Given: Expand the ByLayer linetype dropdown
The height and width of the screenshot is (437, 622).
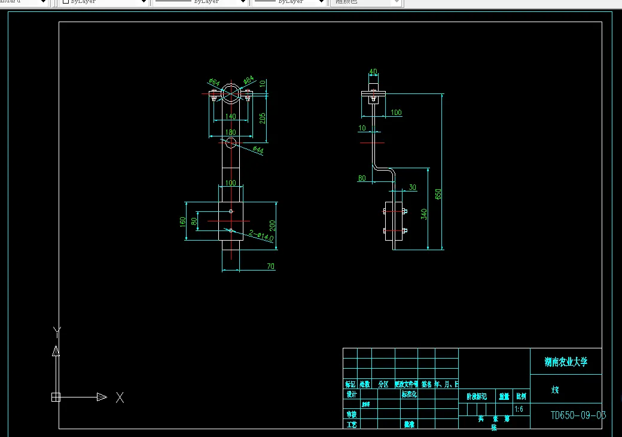Looking at the screenshot, I should 243,2.
